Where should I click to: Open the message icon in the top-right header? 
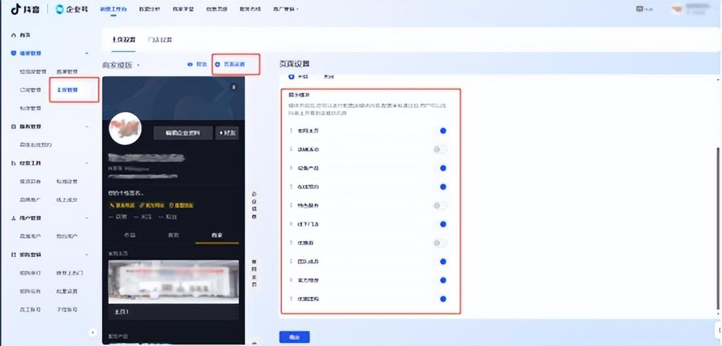640,8
